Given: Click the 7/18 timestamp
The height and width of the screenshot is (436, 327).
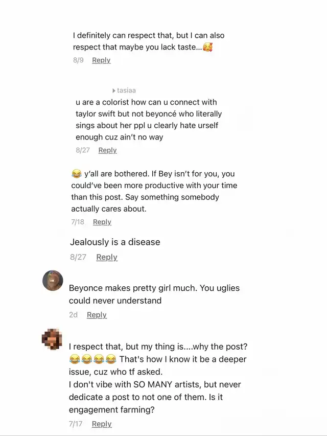Looking at the screenshot, I should point(78,222).
